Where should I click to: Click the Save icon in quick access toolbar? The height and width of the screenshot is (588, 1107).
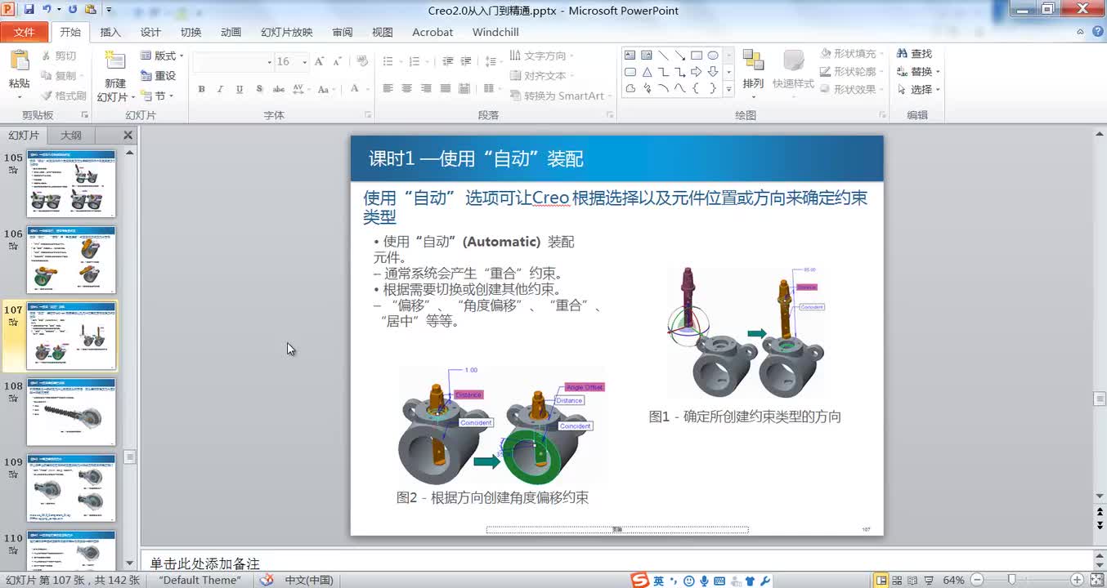(29, 10)
